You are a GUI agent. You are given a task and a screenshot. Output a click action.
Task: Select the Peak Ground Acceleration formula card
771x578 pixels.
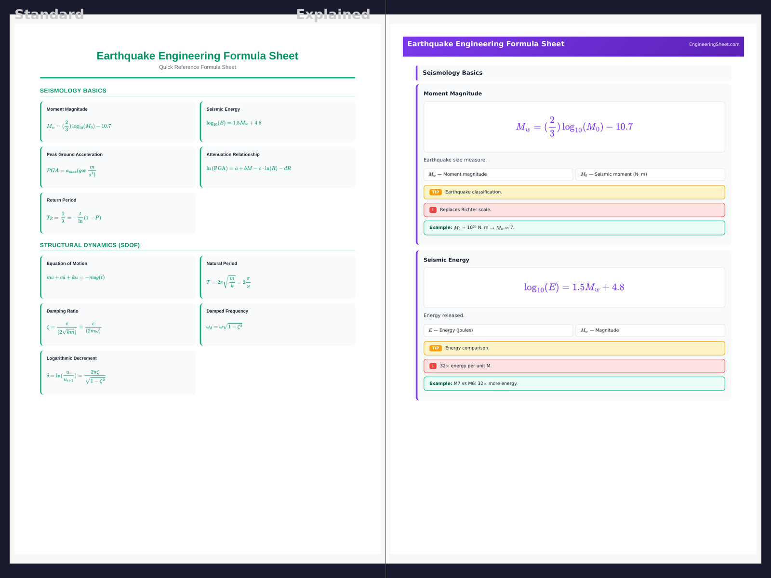click(118, 167)
